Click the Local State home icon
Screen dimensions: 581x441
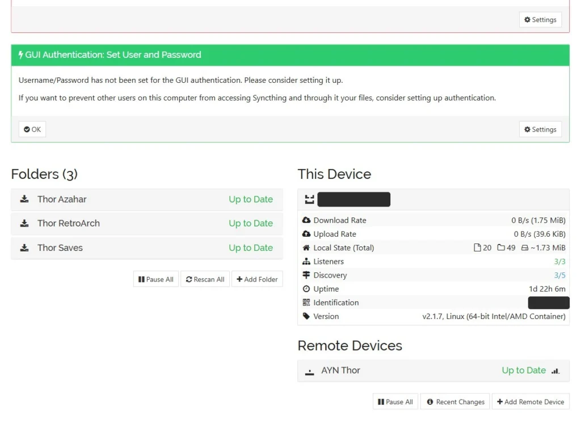pos(306,247)
